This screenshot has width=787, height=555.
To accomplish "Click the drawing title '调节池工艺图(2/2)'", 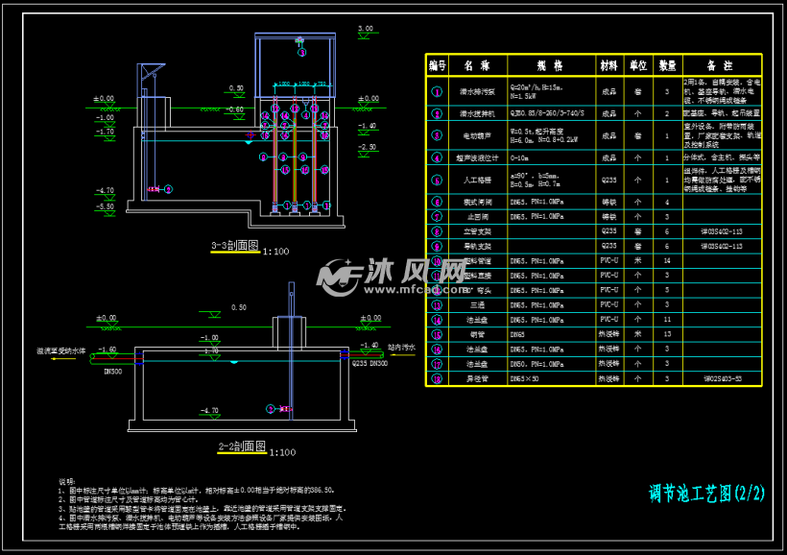I will pos(706,494).
